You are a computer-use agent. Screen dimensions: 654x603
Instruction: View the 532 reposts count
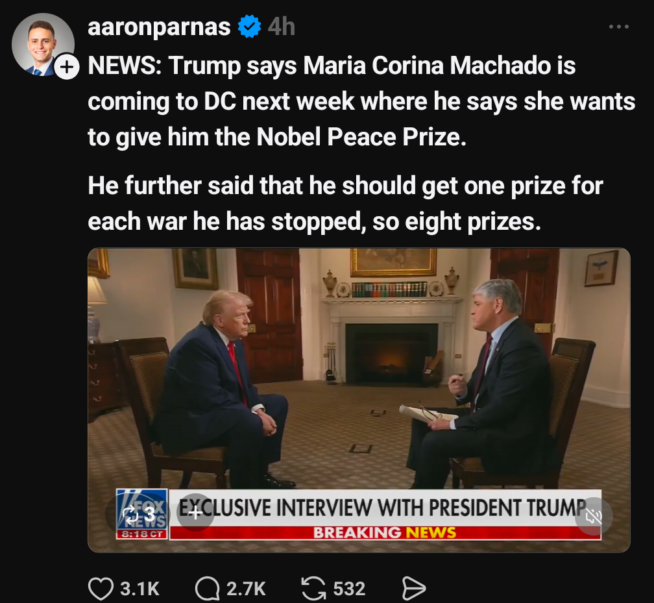click(x=349, y=589)
